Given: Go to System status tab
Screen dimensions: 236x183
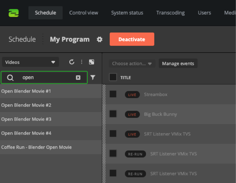Looking at the screenshot, I should click(x=127, y=13).
